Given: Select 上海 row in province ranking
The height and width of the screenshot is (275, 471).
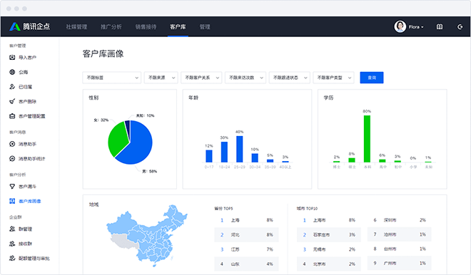Looking at the screenshot, I should pyautogui.click(x=246, y=220).
